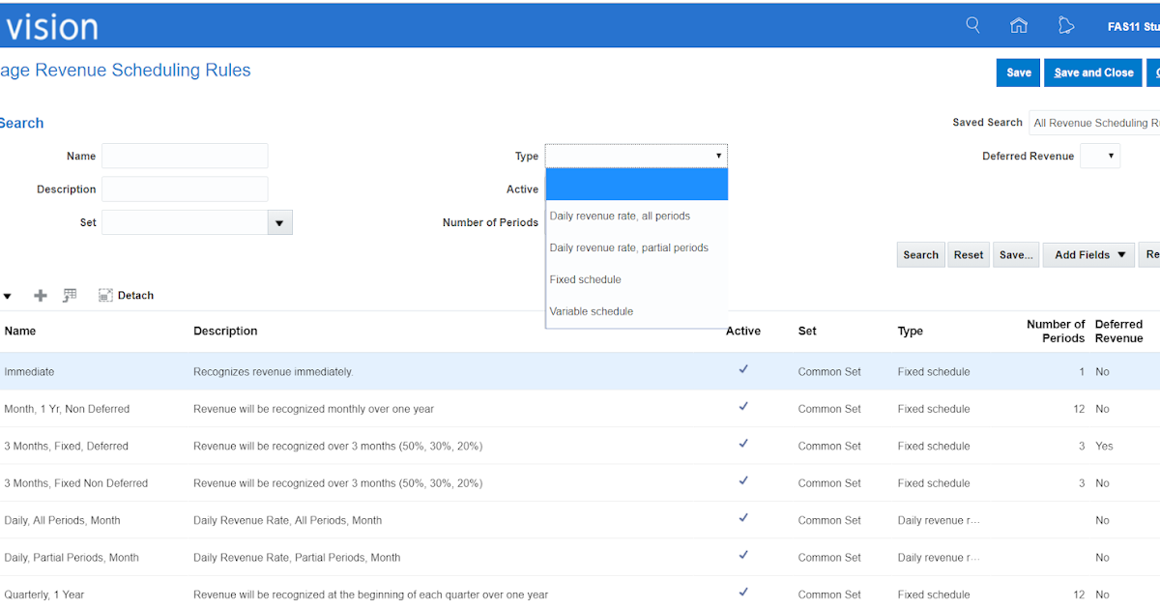Open the Add Fields dropdown button

1087,254
